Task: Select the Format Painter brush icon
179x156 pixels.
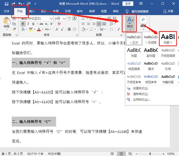Action: point(14,29)
